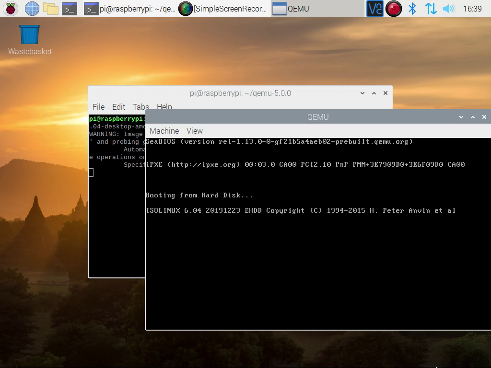Open the Raspberry Pi applications menu

point(11,9)
